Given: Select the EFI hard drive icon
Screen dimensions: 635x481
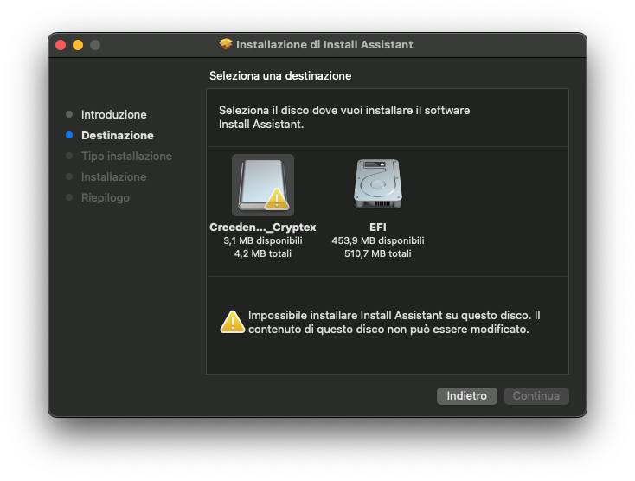Looking at the screenshot, I should pos(378,183).
